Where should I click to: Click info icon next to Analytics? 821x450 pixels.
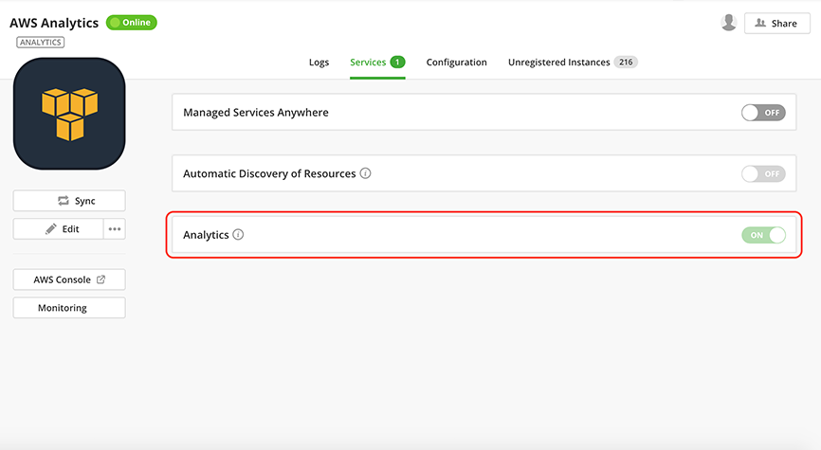238,234
